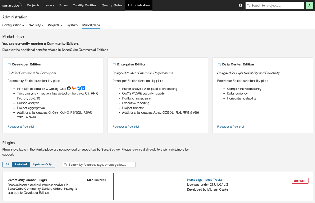Click the 1.8.1 installed version text
The width and height of the screenshot is (315, 203).
pyautogui.click(x=96, y=180)
